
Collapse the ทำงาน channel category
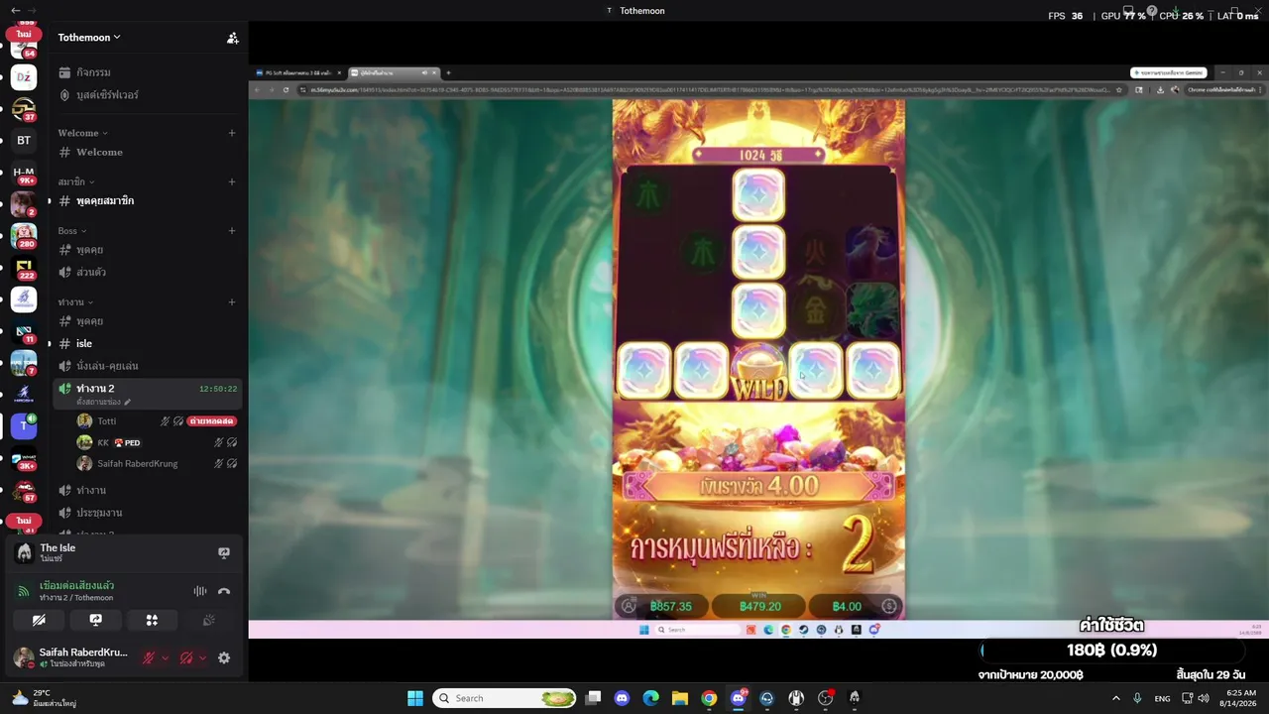click(75, 302)
